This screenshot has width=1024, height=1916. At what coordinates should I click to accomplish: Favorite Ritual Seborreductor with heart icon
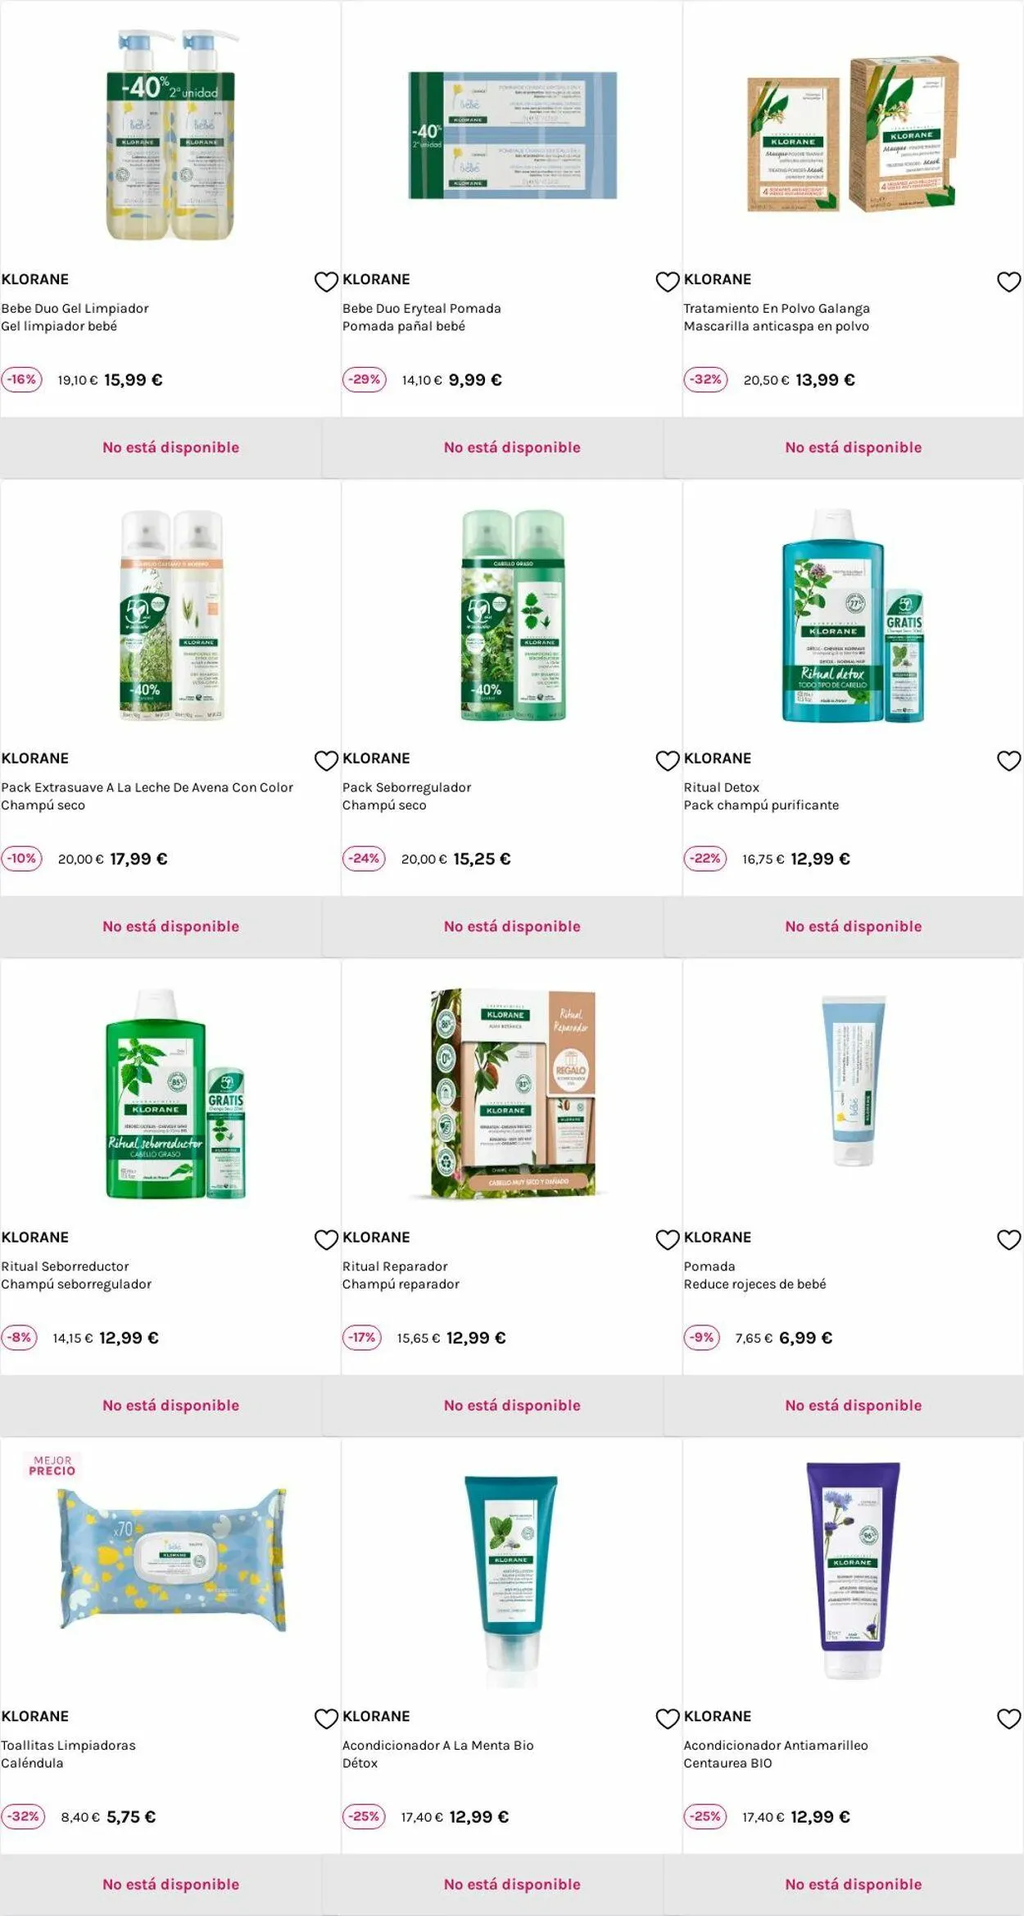point(326,1240)
